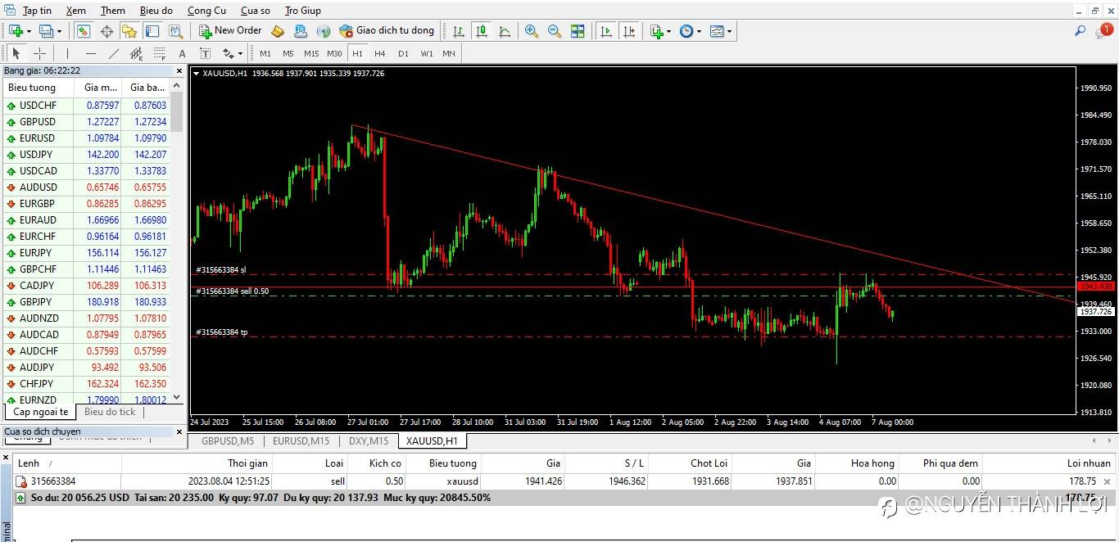Viewport: 1119px width, 542px height.
Task: Expand the templates dropdown
Action: coord(729,32)
